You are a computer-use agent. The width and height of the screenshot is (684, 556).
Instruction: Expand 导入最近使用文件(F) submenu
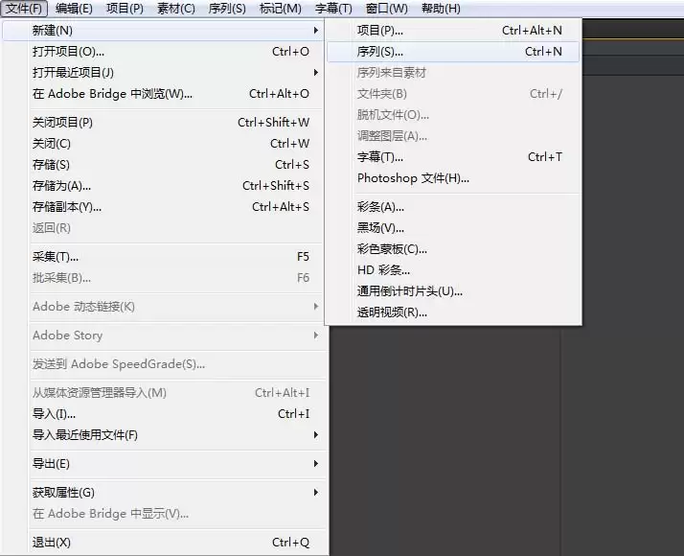85,435
